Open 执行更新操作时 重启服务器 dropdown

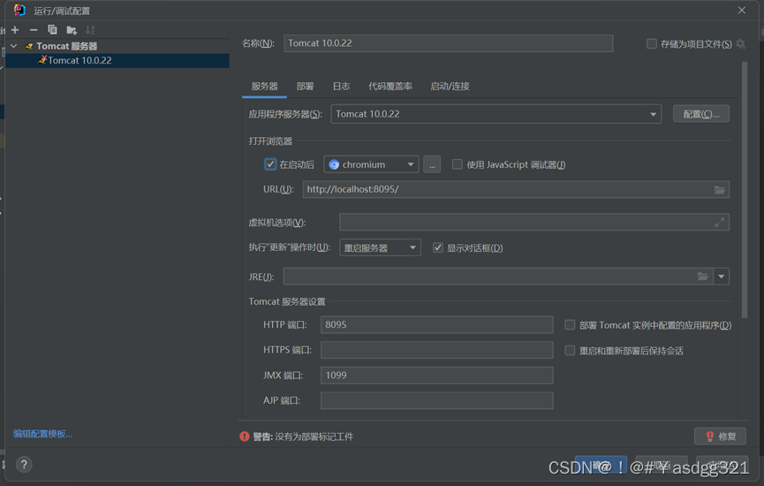tap(380, 247)
